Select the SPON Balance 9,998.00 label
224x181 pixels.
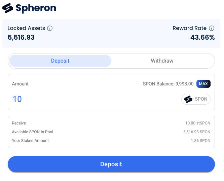168,84
